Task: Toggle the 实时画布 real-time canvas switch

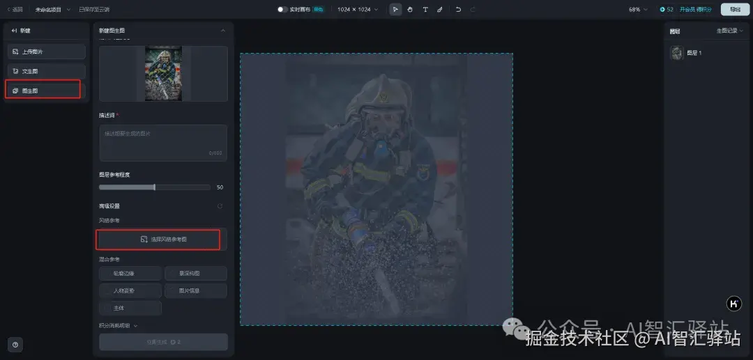Action: (x=282, y=10)
